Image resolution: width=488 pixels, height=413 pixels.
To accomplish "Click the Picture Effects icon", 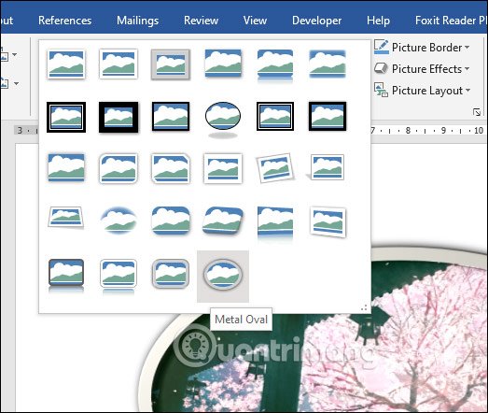I will click(x=381, y=68).
